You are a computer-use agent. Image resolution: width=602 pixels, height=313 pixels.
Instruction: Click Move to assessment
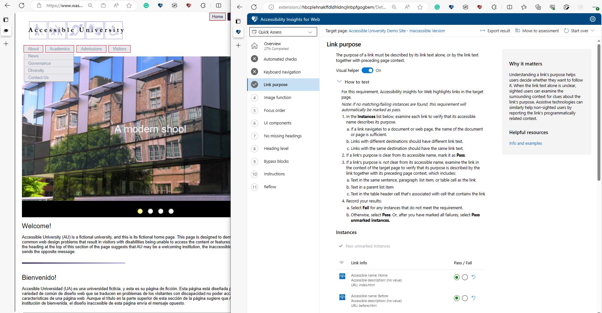pyautogui.click(x=537, y=31)
